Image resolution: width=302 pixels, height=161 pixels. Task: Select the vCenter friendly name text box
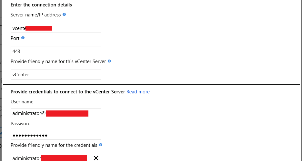coord(55,74)
